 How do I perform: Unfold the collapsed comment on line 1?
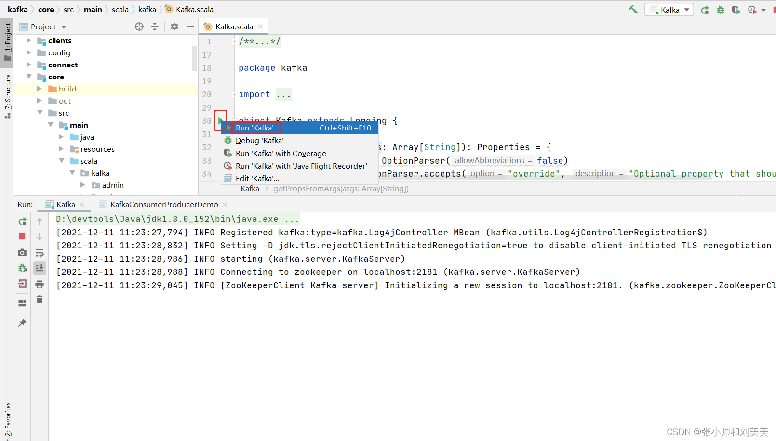(234, 41)
